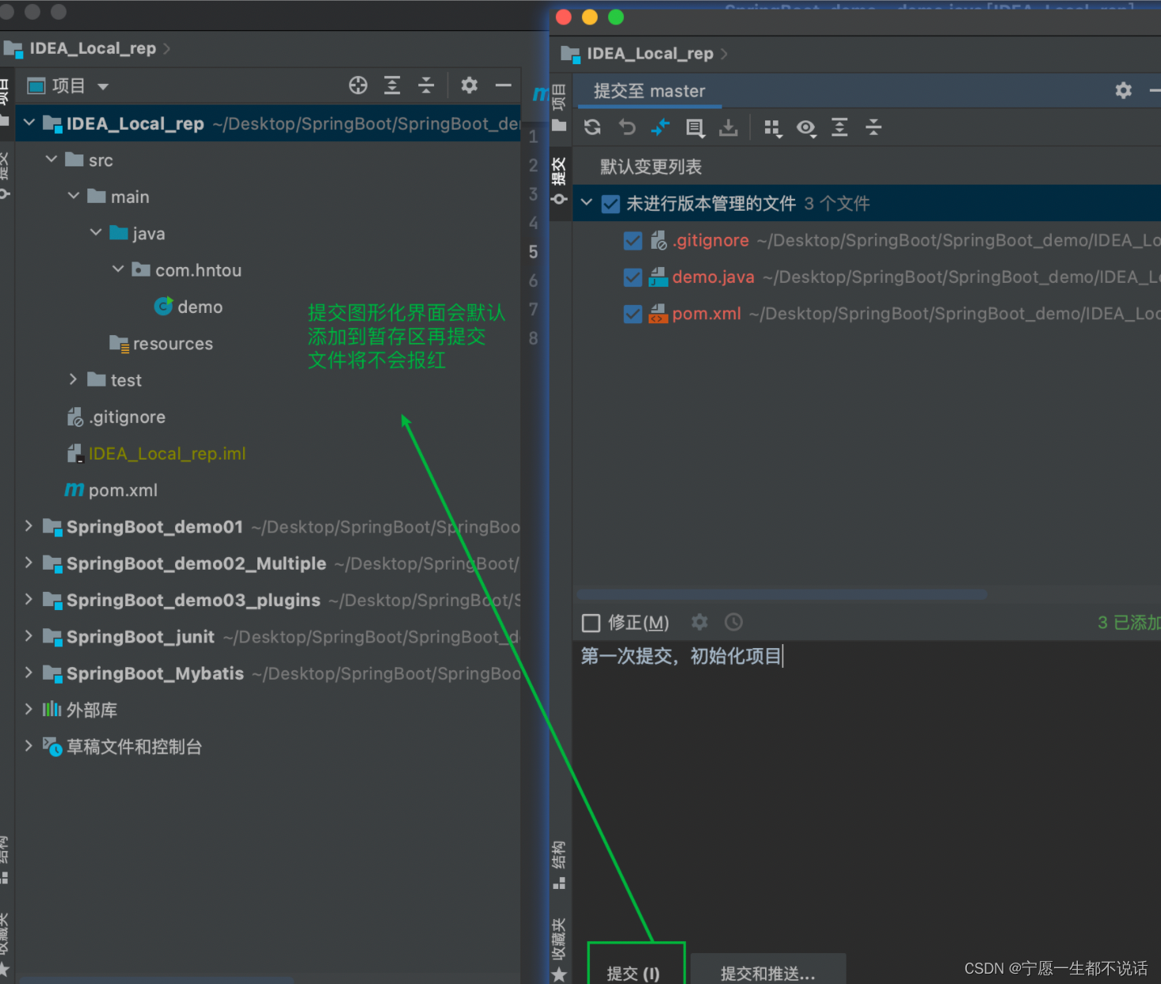
Task: Select SpringBoot_Mybatis module
Action: click(x=155, y=673)
